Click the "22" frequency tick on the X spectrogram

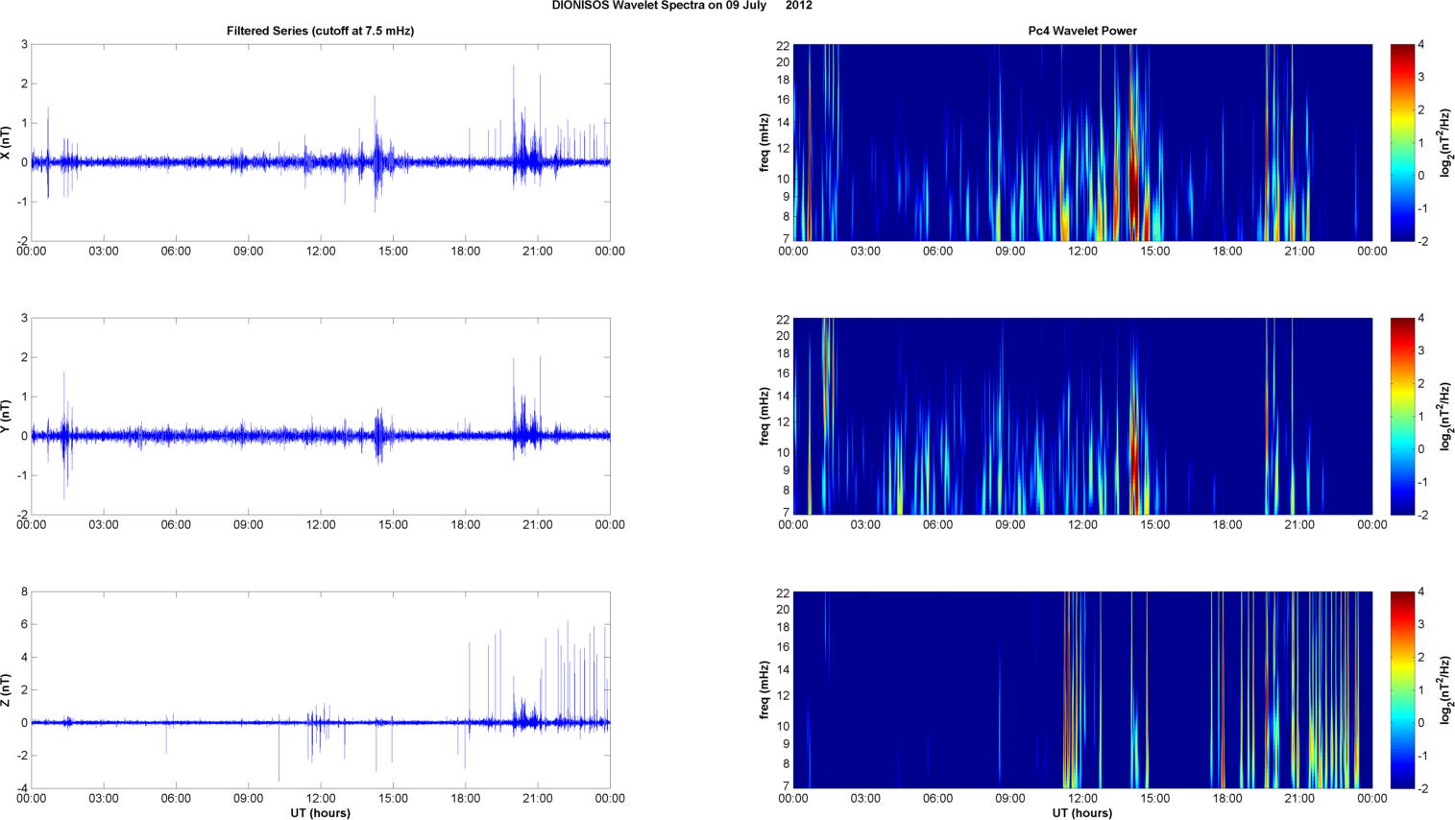(783, 45)
